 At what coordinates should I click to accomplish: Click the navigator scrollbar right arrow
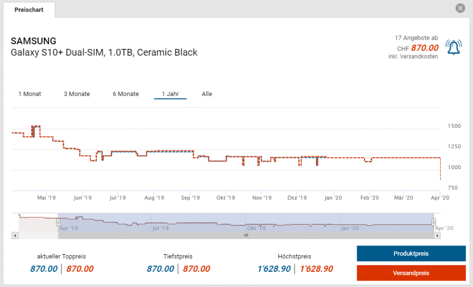437,235
